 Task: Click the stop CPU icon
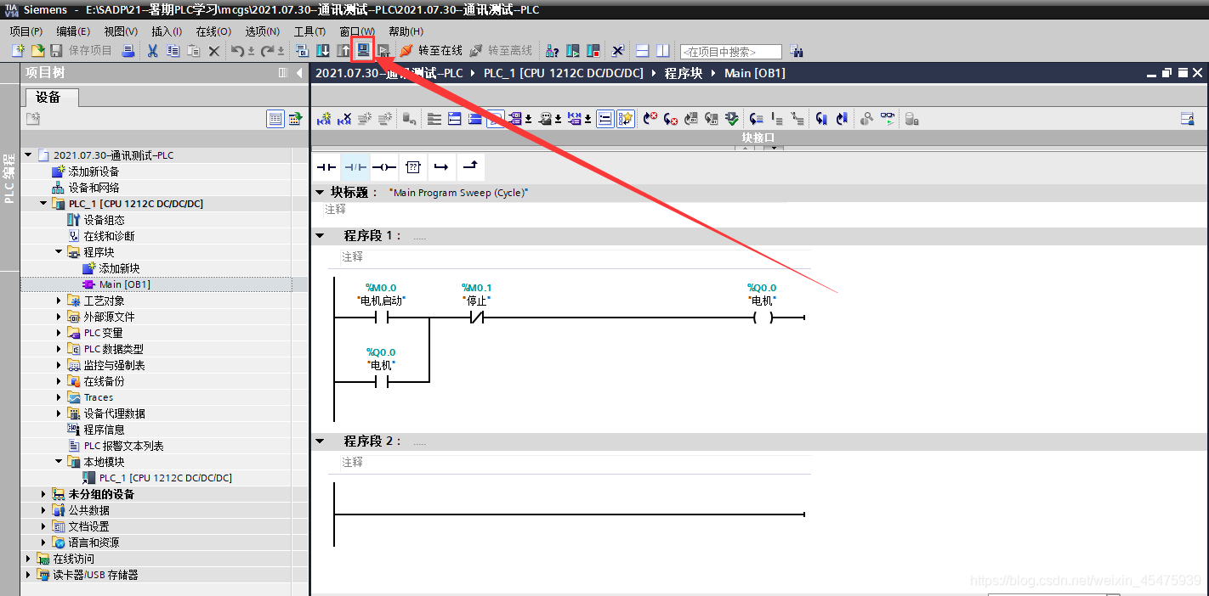(x=593, y=51)
